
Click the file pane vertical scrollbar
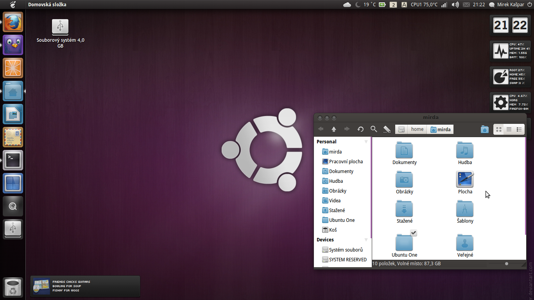coord(526,186)
